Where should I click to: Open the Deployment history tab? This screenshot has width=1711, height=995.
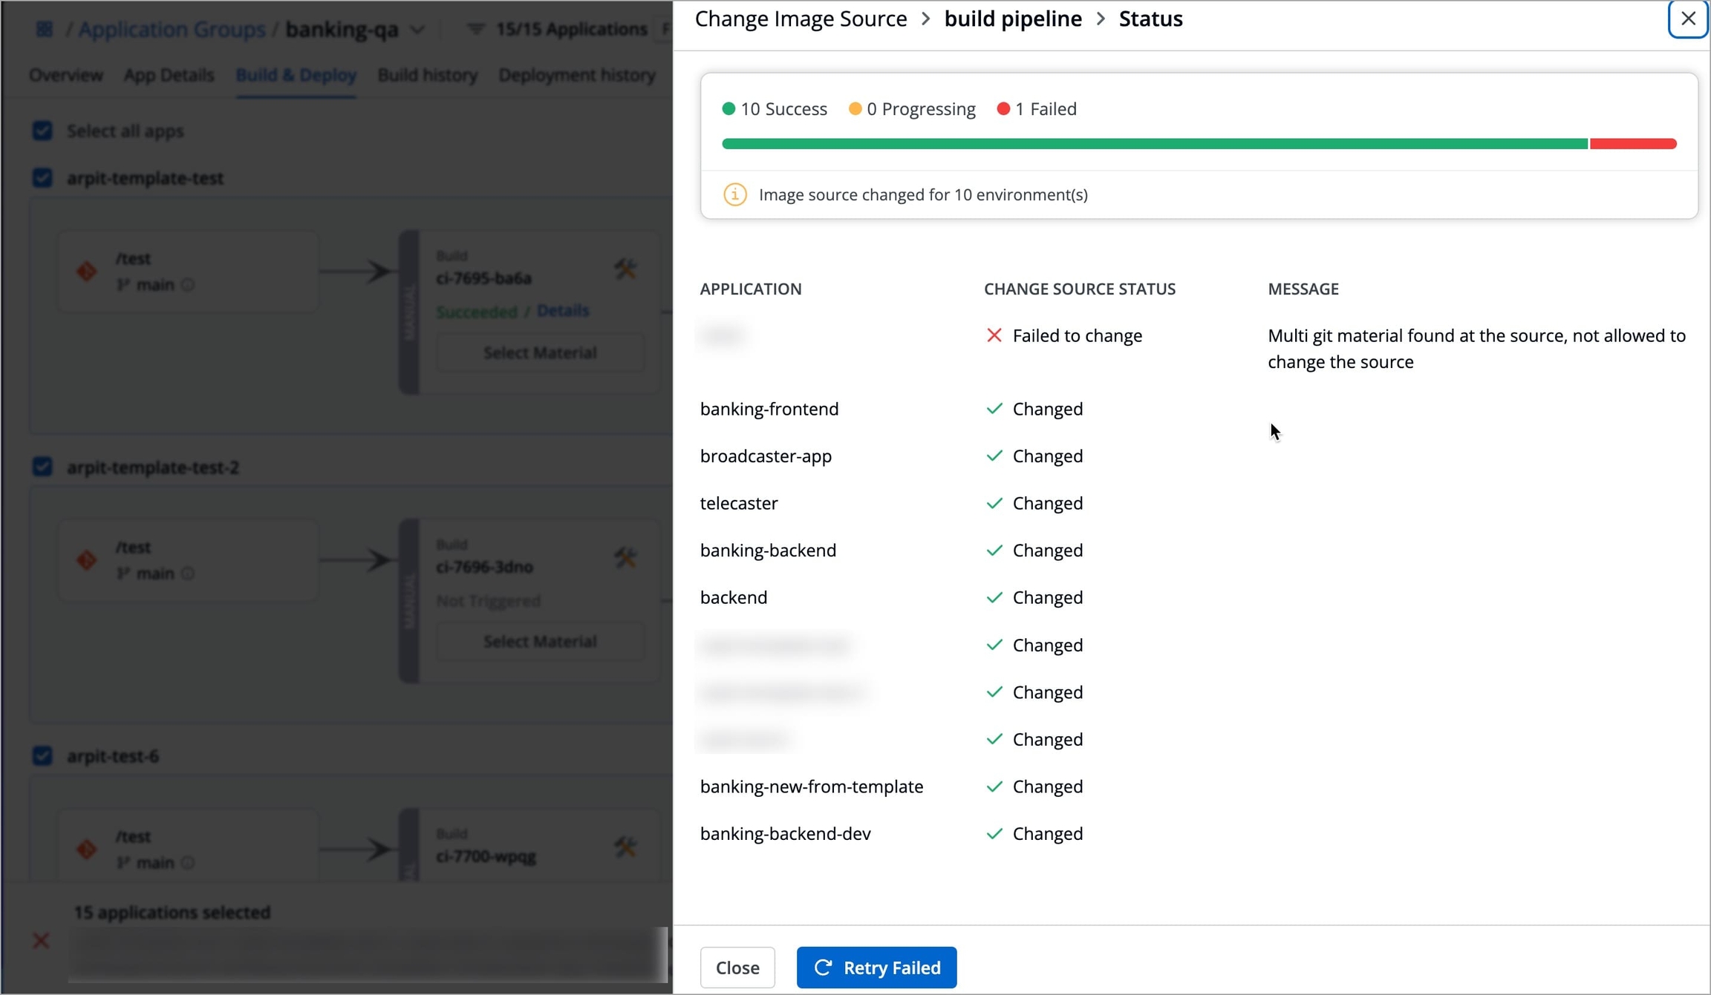pos(576,75)
